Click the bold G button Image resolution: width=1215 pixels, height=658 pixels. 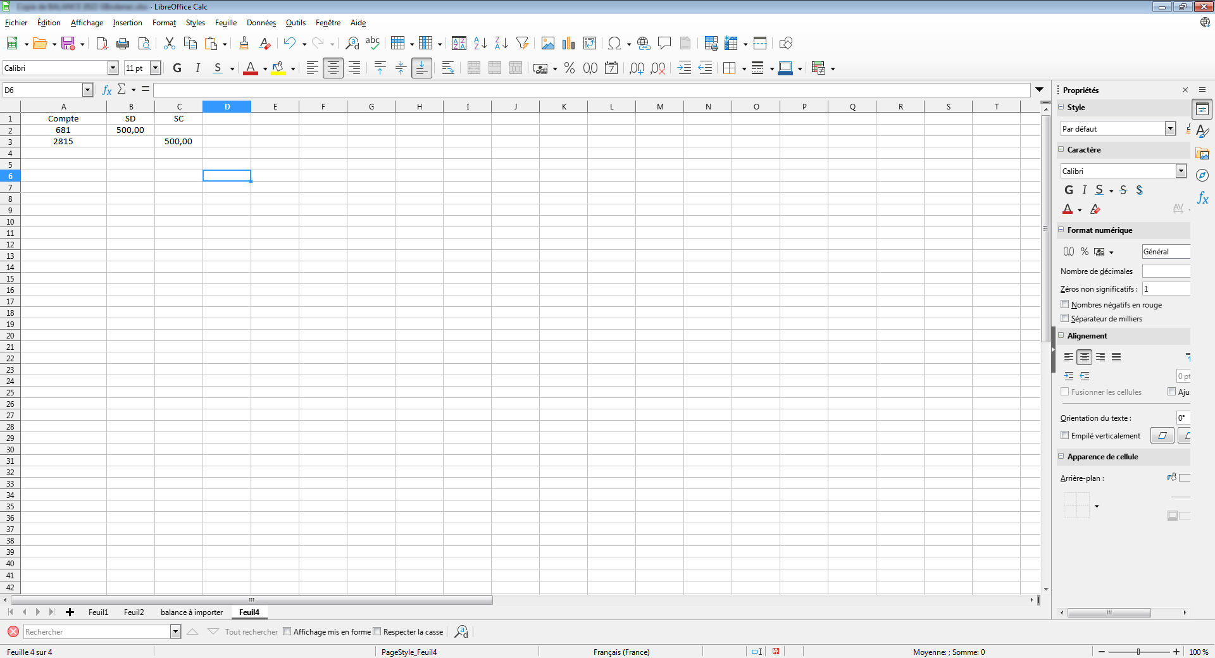177,68
